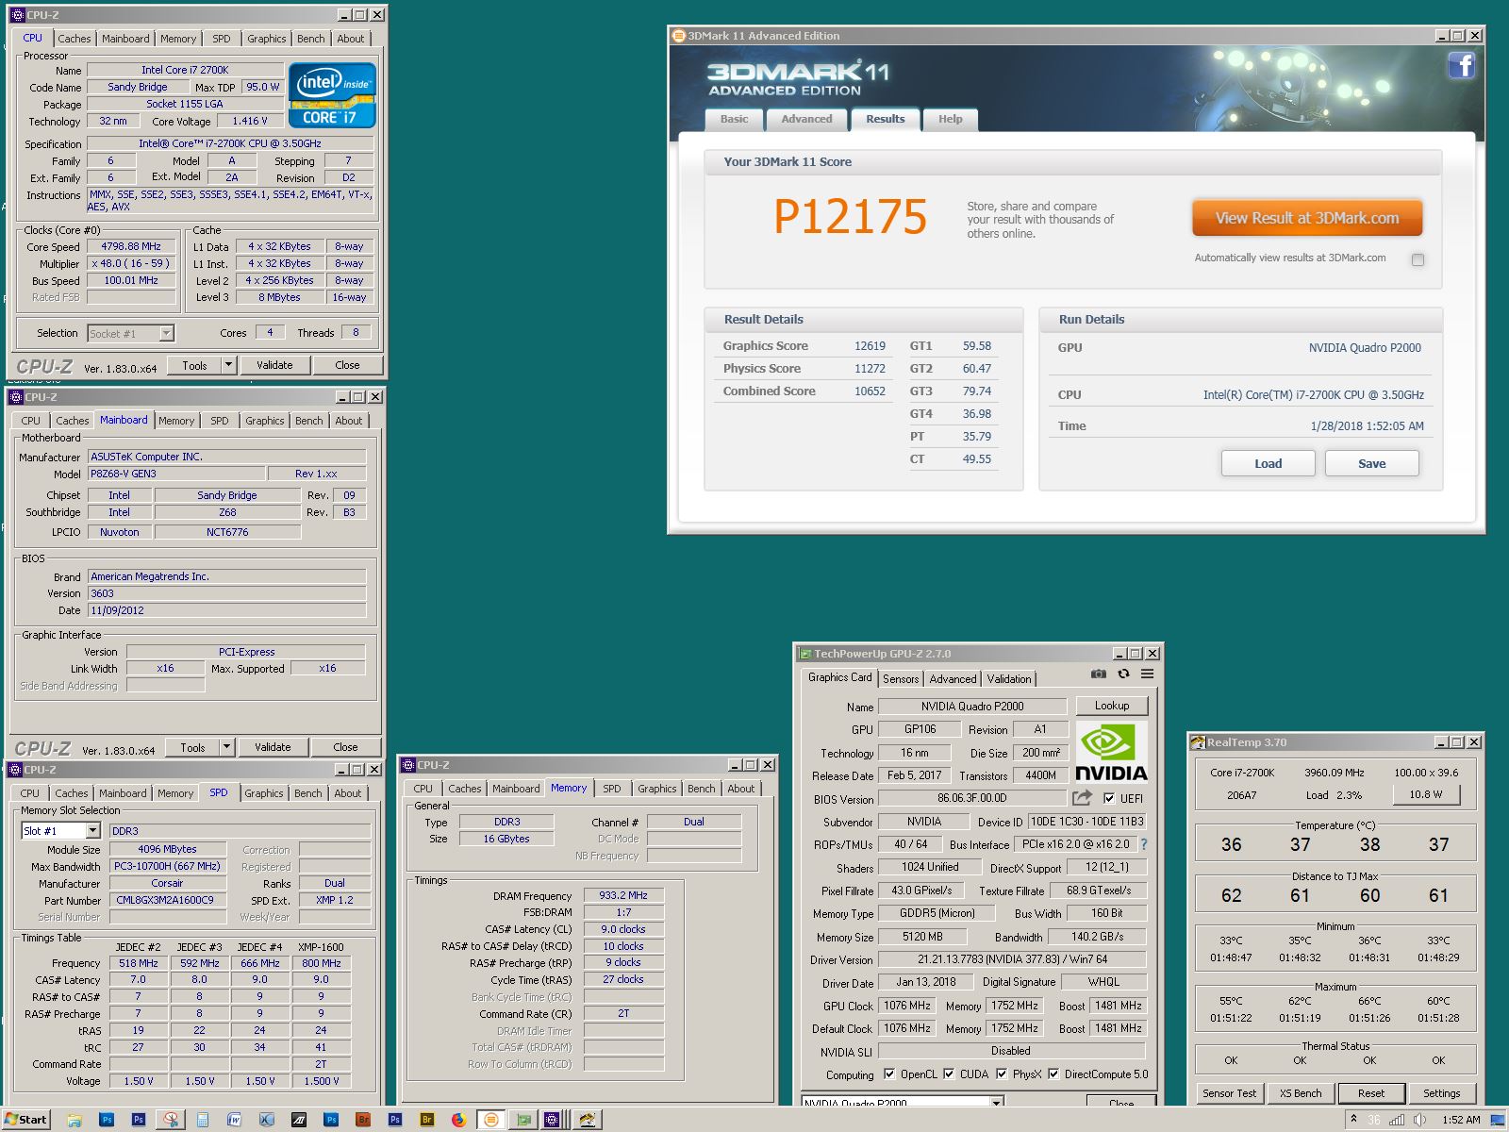Click the ASUS AI Suite taskbar icon
This screenshot has height=1132, width=1509.
[298, 1120]
